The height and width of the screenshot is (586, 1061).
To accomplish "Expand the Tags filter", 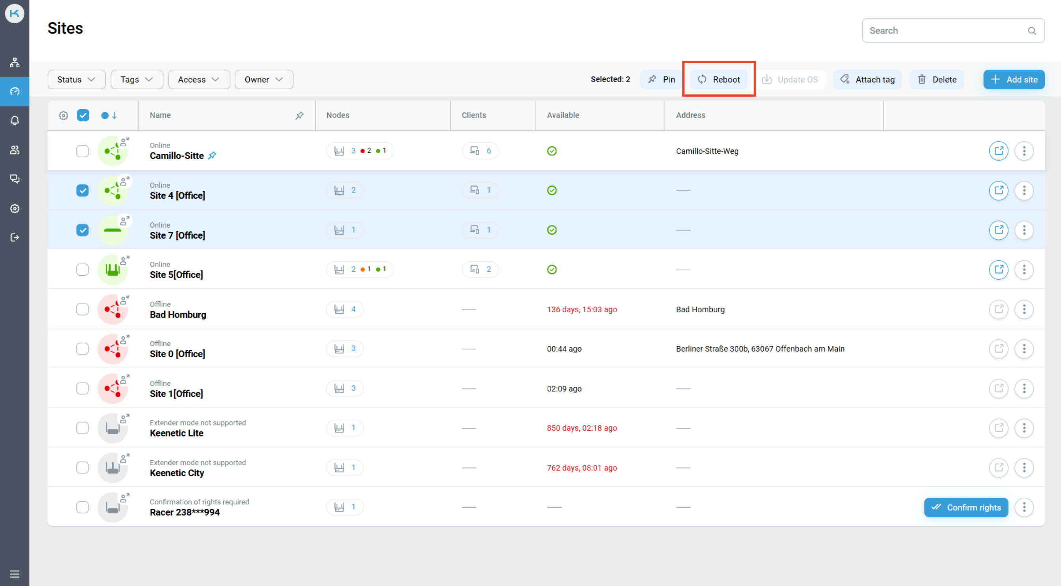I will (x=136, y=79).
